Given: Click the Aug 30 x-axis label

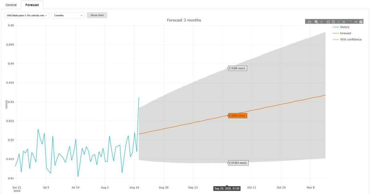Looking at the screenshot, I should [x=164, y=187].
